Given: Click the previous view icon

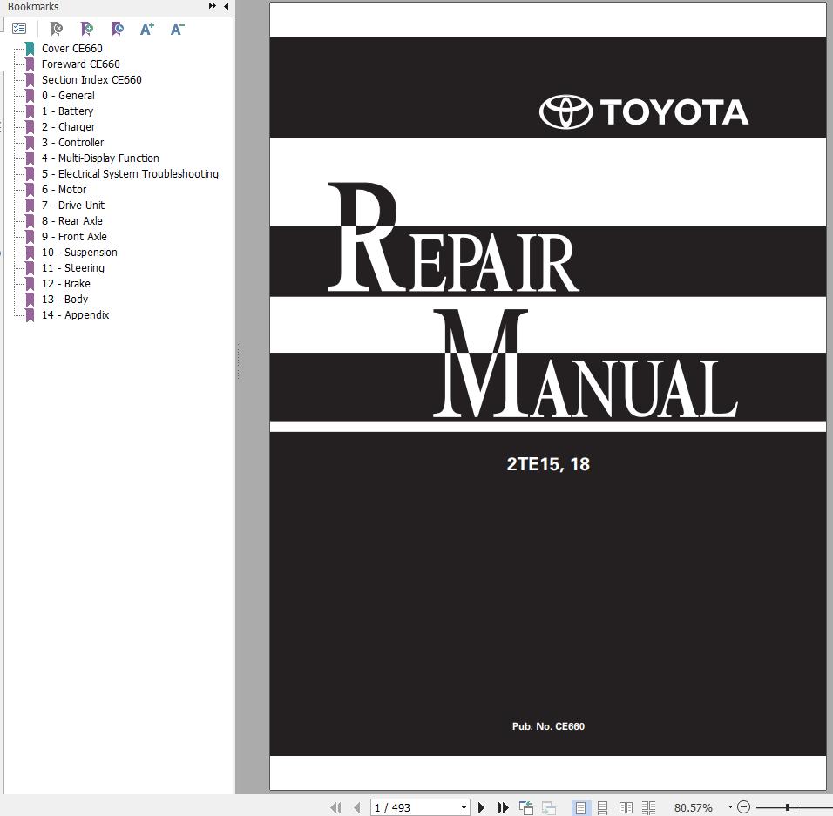Looking at the screenshot, I should click(526, 807).
